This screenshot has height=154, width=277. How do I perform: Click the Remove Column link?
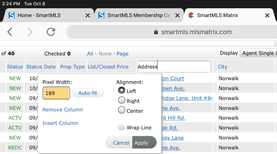coord(62,110)
